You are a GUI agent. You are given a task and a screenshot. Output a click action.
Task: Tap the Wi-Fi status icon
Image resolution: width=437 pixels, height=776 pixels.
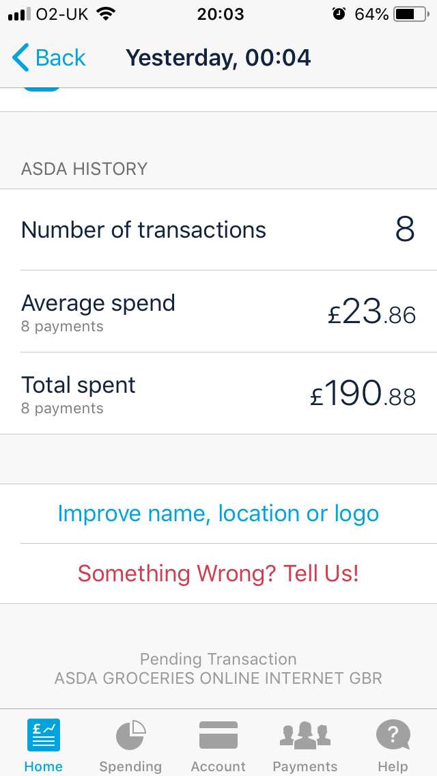(105, 14)
